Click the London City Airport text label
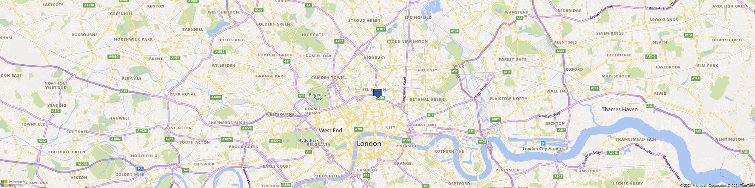This screenshot has height=188, width=755. [543, 149]
